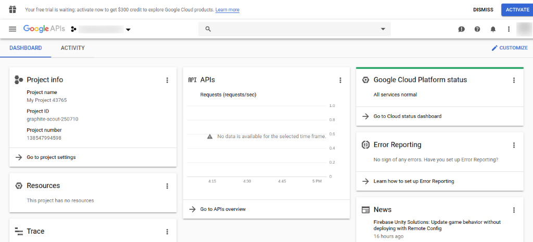Open APIs card options menu
533x242 pixels.
coord(340,80)
